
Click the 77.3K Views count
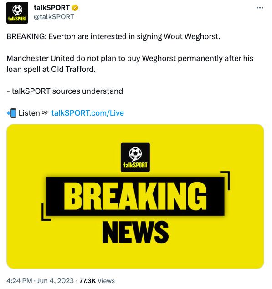click(x=97, y=281)
